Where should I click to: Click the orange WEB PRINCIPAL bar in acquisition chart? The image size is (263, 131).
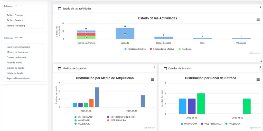click(x=91, y=103)
